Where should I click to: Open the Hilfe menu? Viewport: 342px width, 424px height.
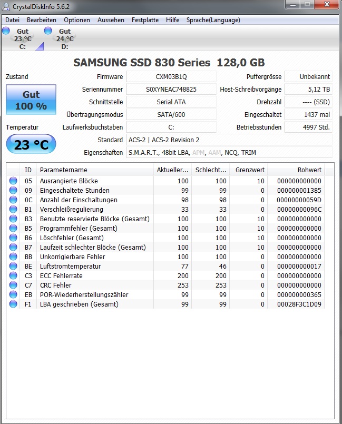[173, 20]
